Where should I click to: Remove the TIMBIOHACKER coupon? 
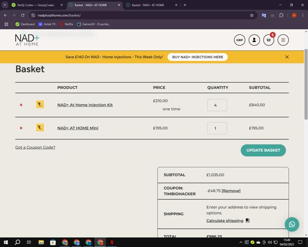point(231,191)
